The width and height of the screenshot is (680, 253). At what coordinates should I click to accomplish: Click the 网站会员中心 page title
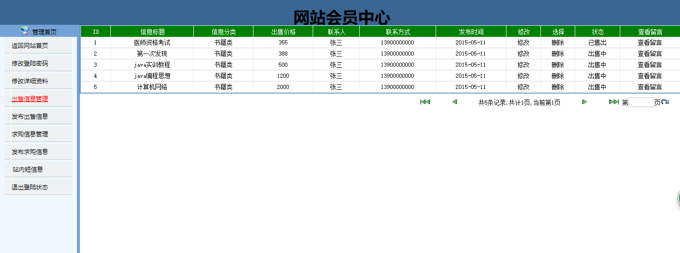click(342, 18)
